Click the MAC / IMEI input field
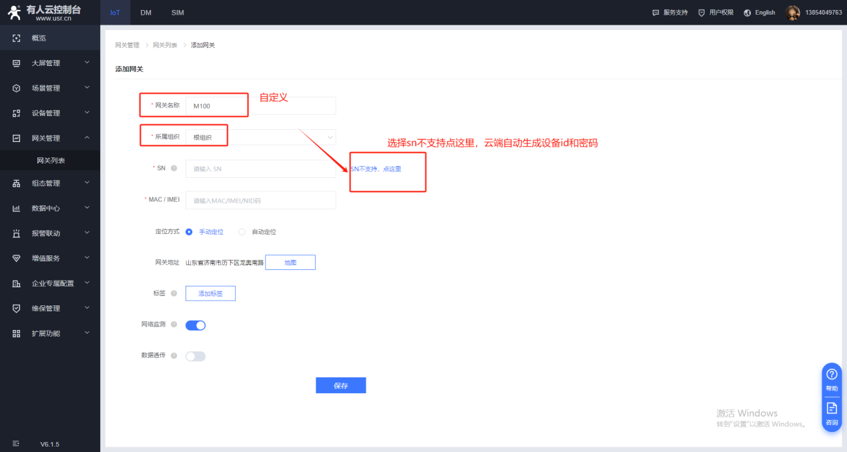 (x=261, y=200)
